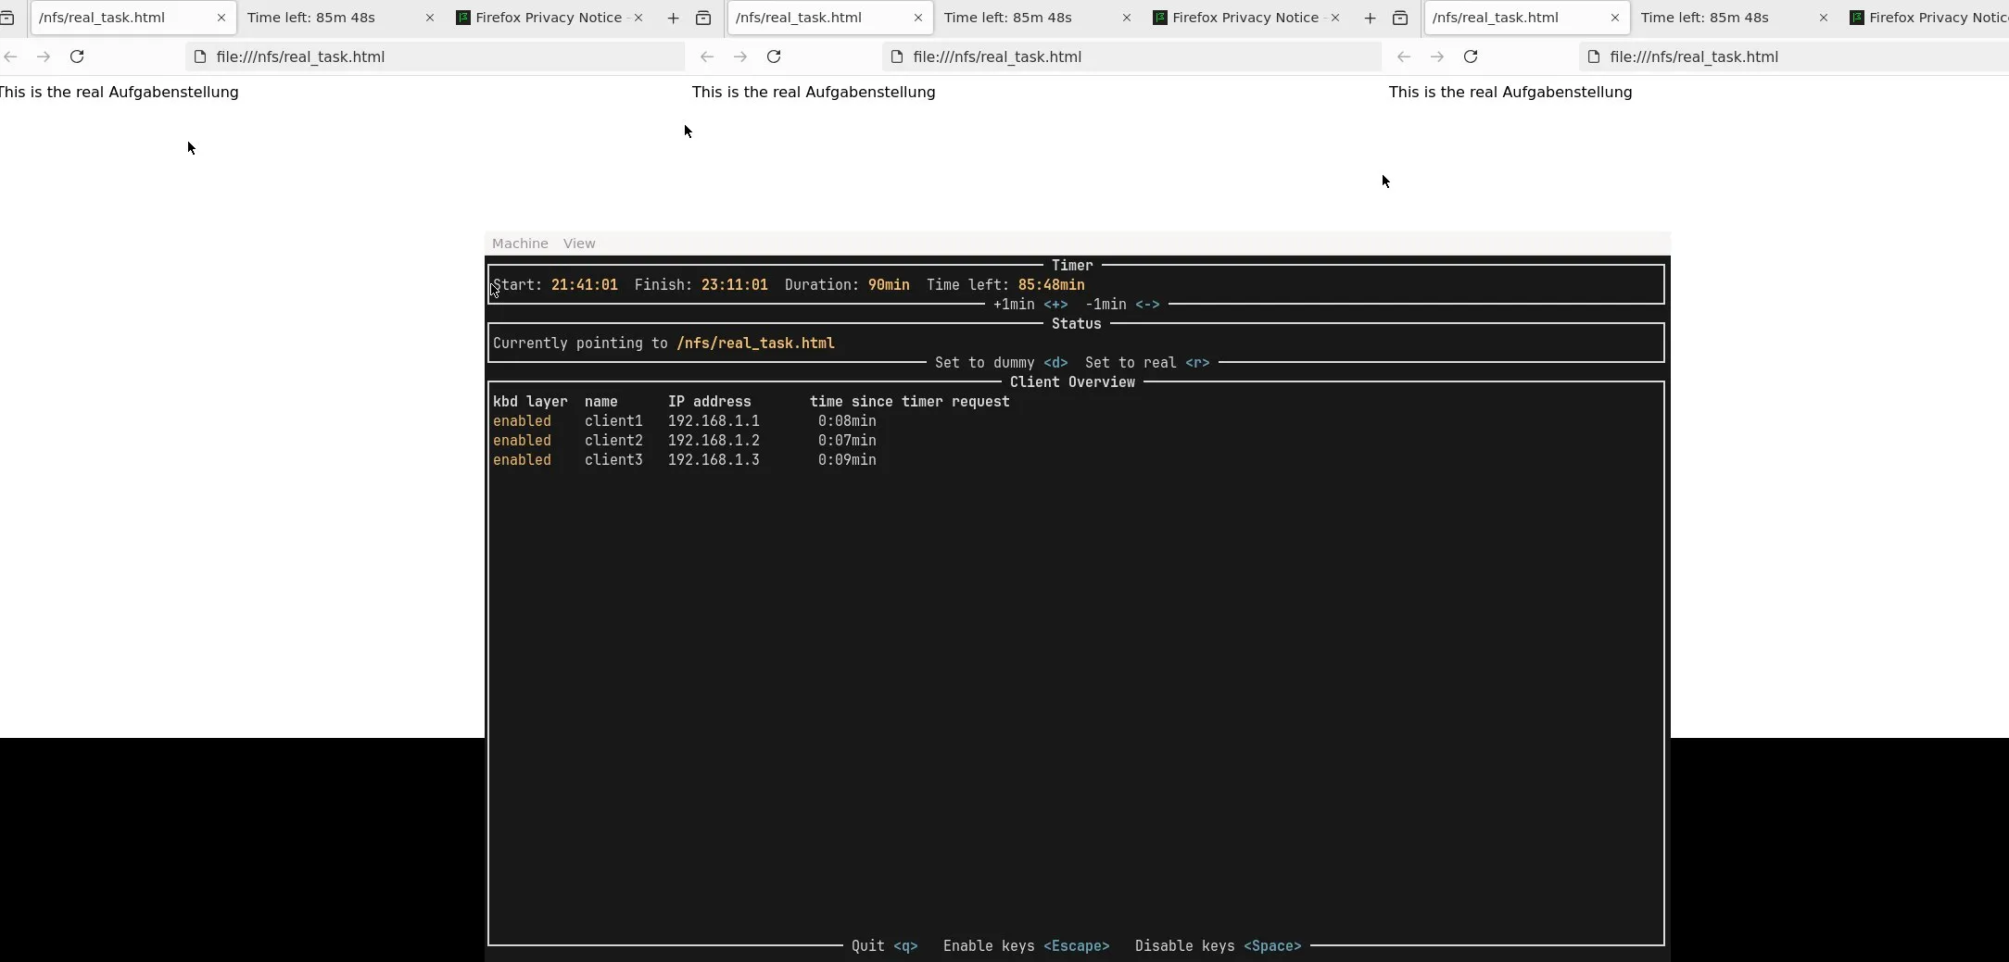Go forward in third browser window

pyautogui.click(x=1437, y=56)
